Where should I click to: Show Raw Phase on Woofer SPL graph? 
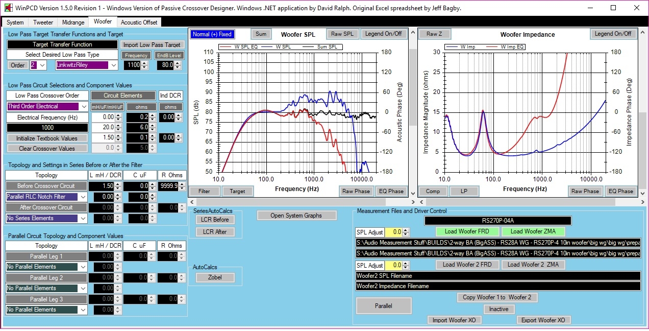(356, 192)
